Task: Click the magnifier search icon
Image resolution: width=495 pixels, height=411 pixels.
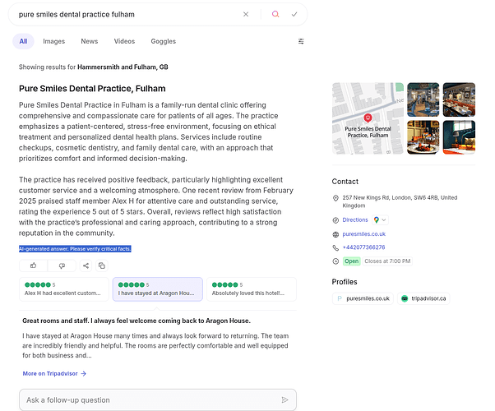Action: (275, 14)
